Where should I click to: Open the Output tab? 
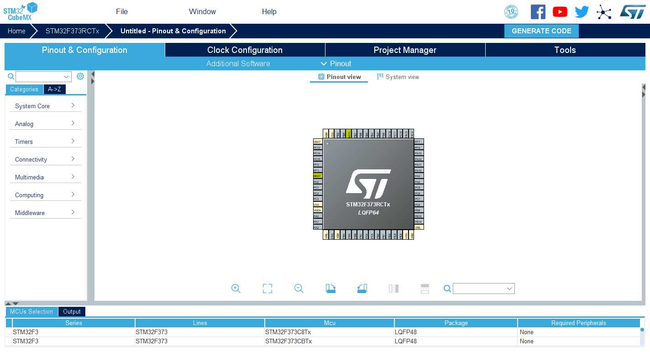[x=72, y=311]
